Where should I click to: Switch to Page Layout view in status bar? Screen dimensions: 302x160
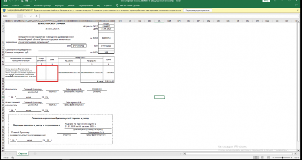[x=262, y=158]
